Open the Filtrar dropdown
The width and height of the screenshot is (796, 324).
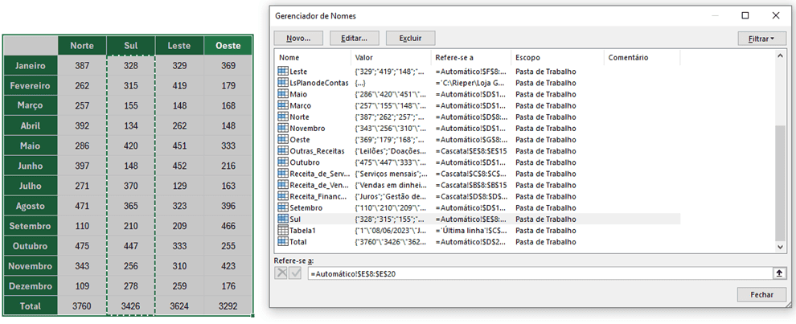761,39
